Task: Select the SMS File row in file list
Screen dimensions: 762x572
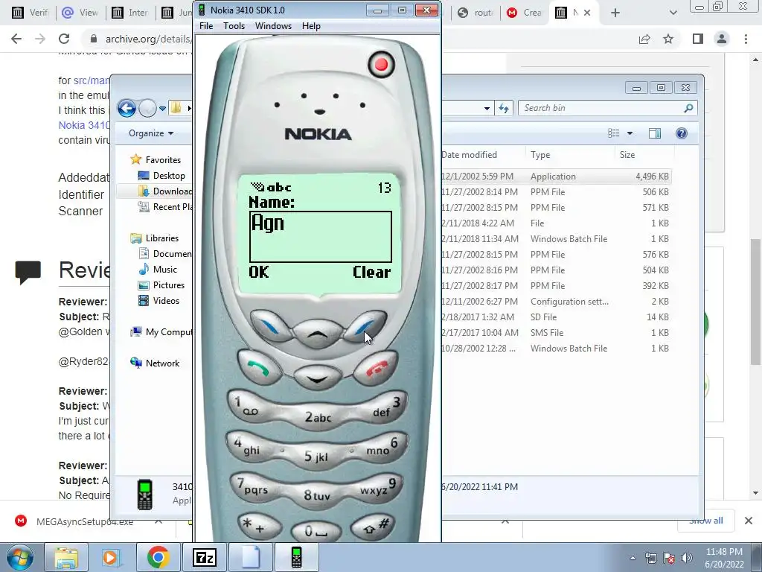Action: click(557, 333)
